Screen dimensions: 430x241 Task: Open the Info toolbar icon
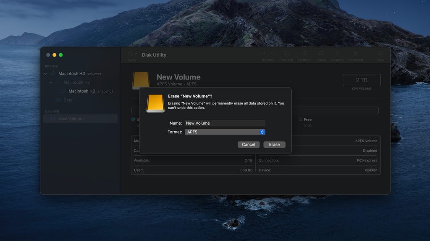(x=380, y=54)
